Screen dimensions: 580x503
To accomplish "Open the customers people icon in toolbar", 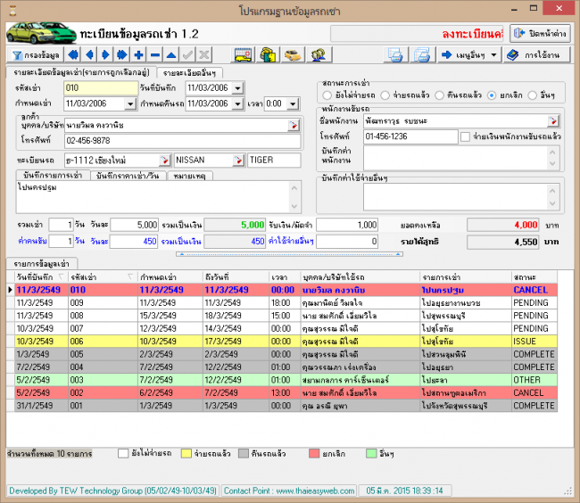I will coord(316,54).
